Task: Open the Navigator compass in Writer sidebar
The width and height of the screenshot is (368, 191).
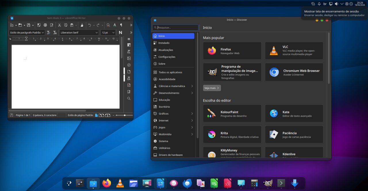Action: pyautogui.click(x=129, y=65)
